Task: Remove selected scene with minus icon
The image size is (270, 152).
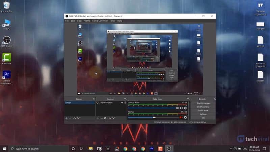Action: point(70,118)
